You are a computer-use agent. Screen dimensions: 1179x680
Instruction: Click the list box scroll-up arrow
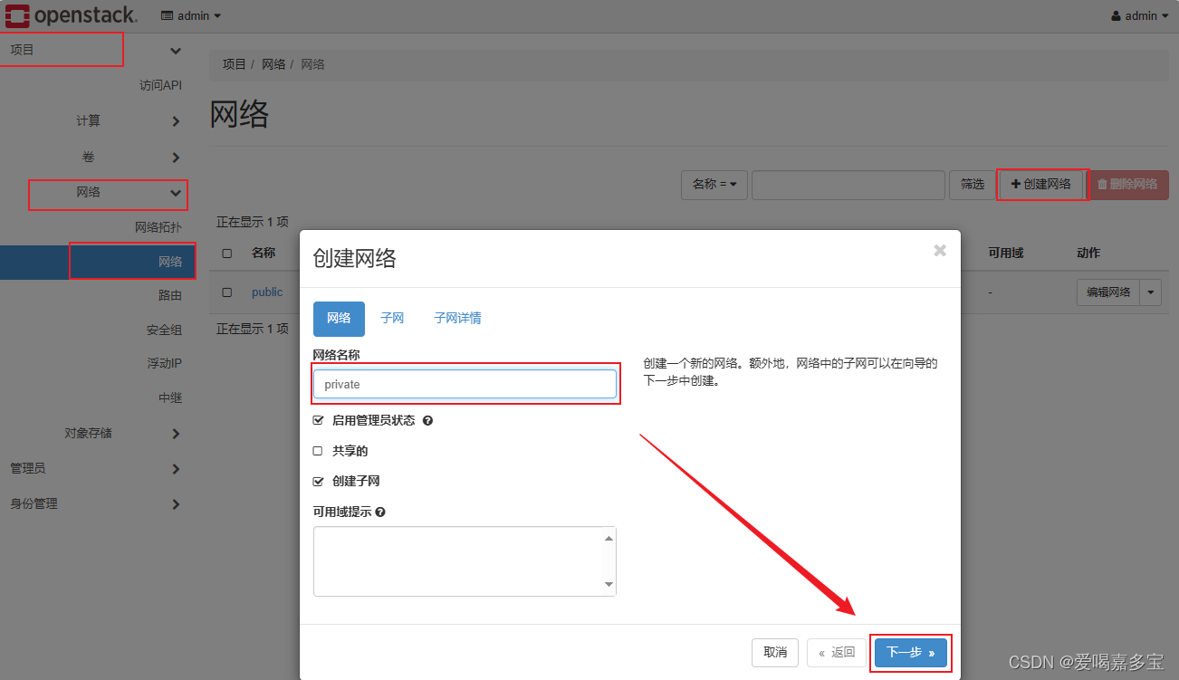coord(609,538)
